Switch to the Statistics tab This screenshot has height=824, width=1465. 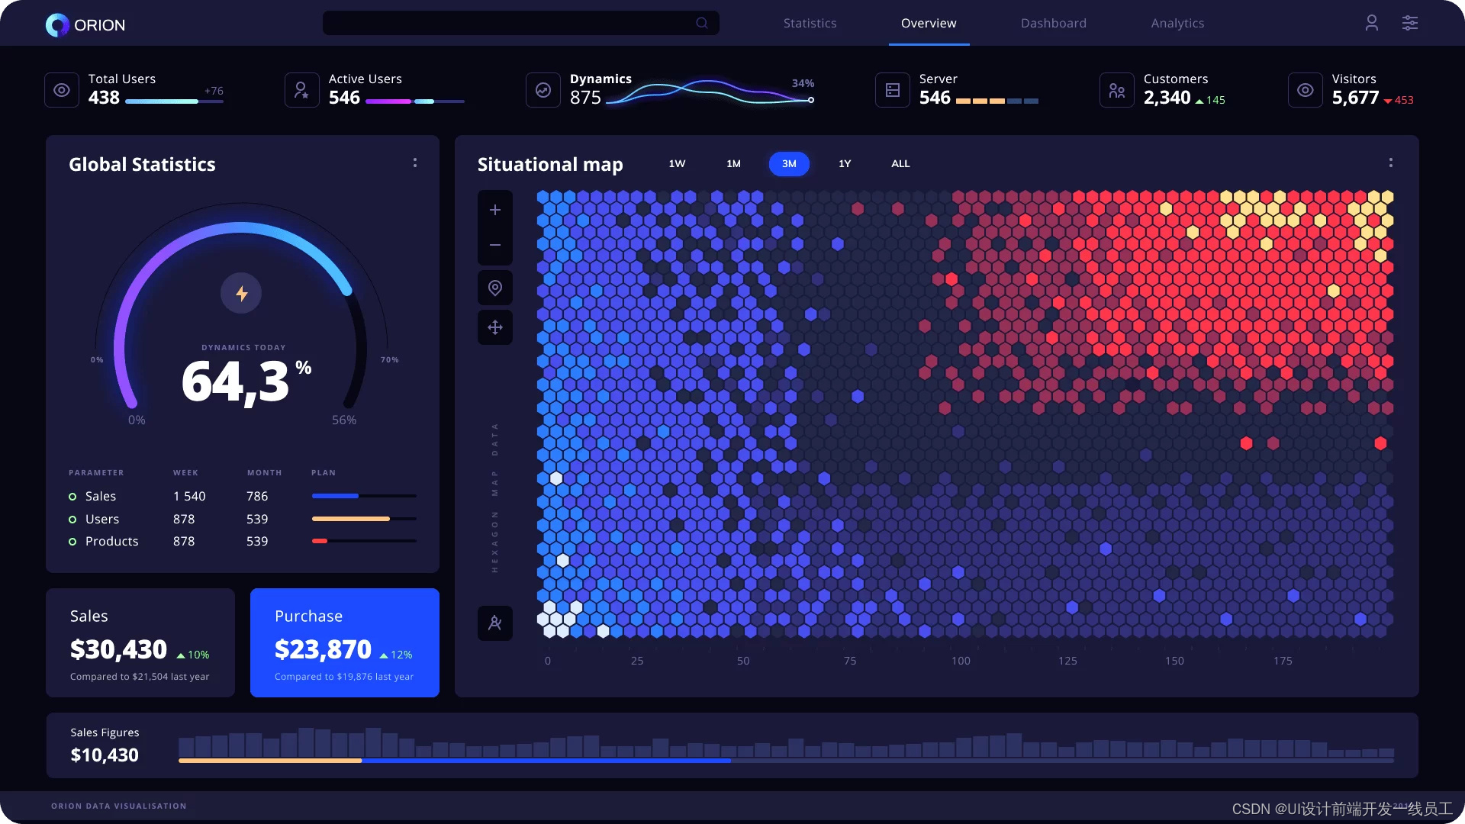click(810, 23)
